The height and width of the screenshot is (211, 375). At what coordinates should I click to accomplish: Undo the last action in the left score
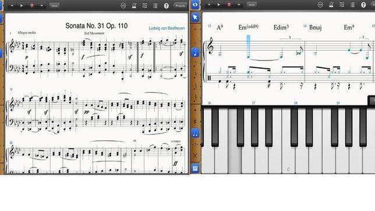55,5
